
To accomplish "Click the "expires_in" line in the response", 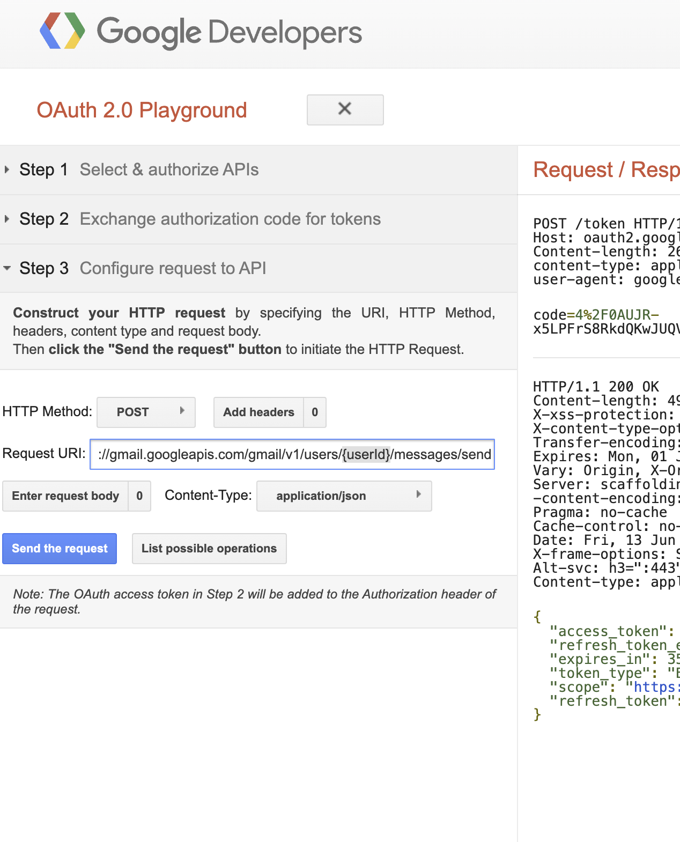I will click(615, 659).
